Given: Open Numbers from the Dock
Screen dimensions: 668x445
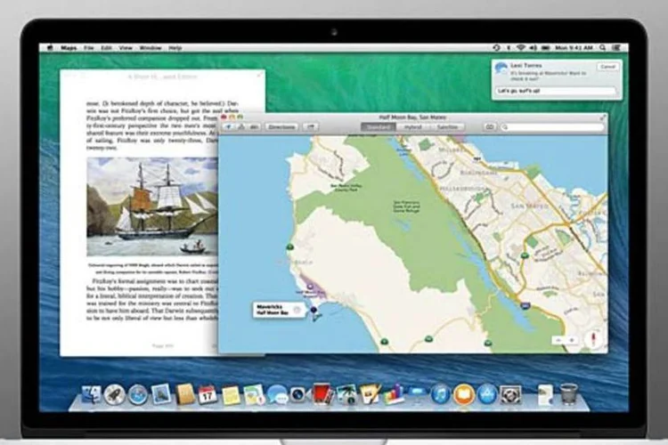Looking at the screenshot, I should (x=394, y=394).
